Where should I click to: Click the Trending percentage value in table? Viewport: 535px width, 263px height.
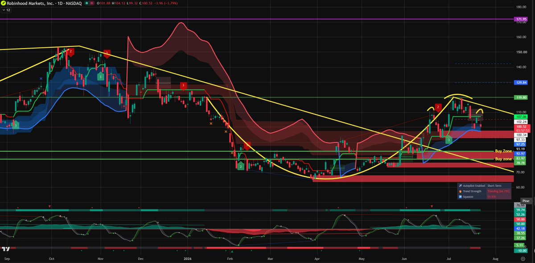pos(498,191)
